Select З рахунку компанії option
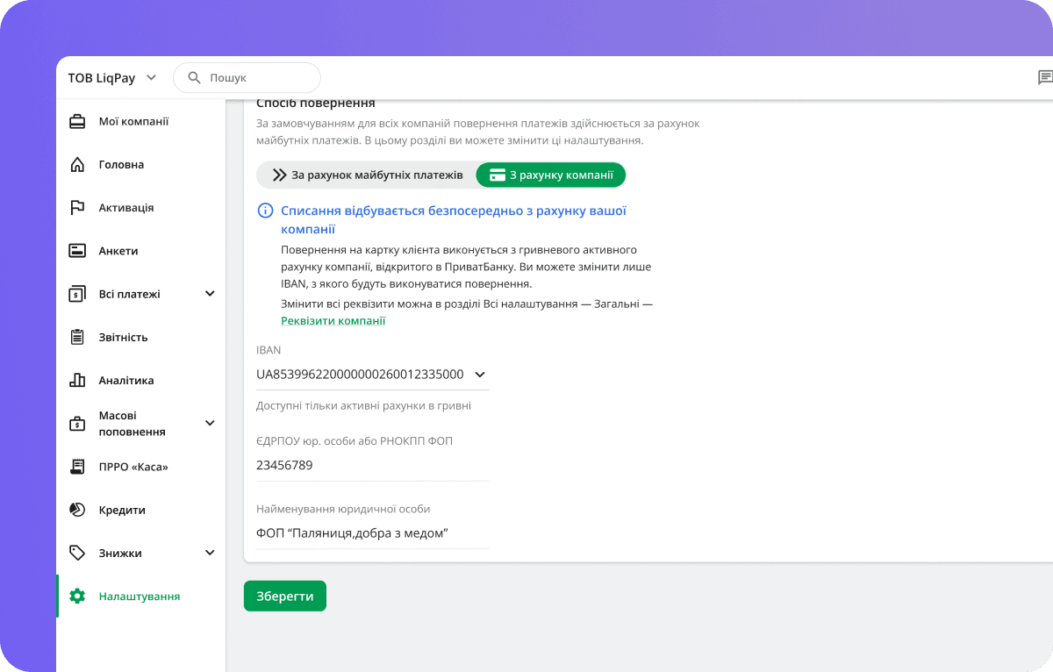 (x=551, y=175)
